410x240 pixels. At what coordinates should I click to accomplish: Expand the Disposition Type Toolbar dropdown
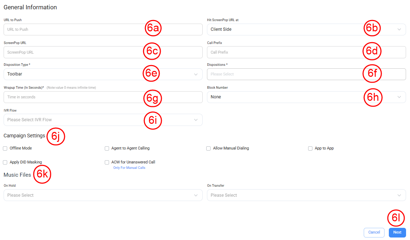(72, 74)
